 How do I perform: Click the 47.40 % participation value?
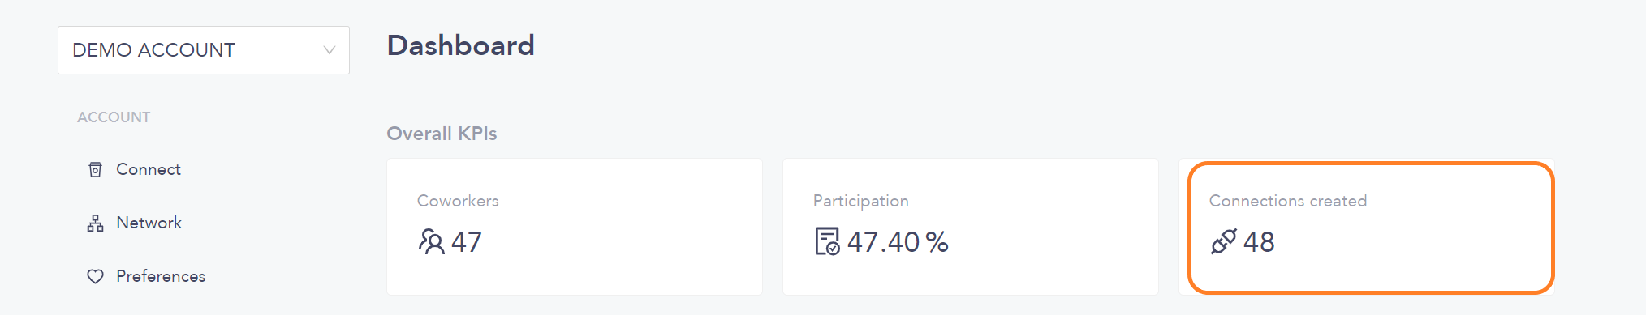pyautogui.click(x=898, y=241)
